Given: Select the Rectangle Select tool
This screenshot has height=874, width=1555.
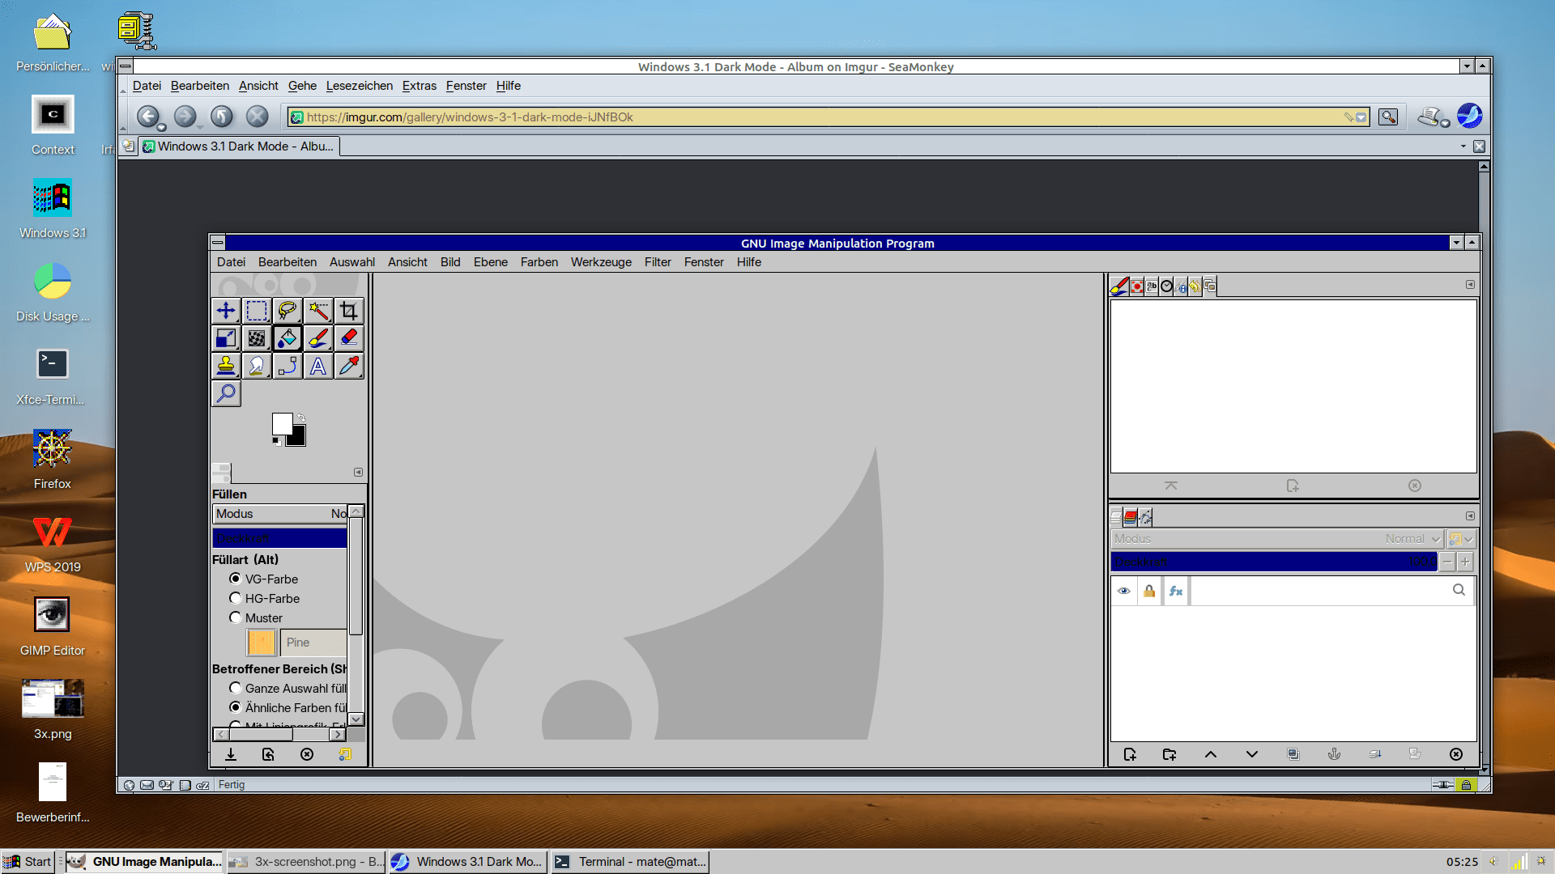Looking at the screenshot, I should [x=257, y=311].
